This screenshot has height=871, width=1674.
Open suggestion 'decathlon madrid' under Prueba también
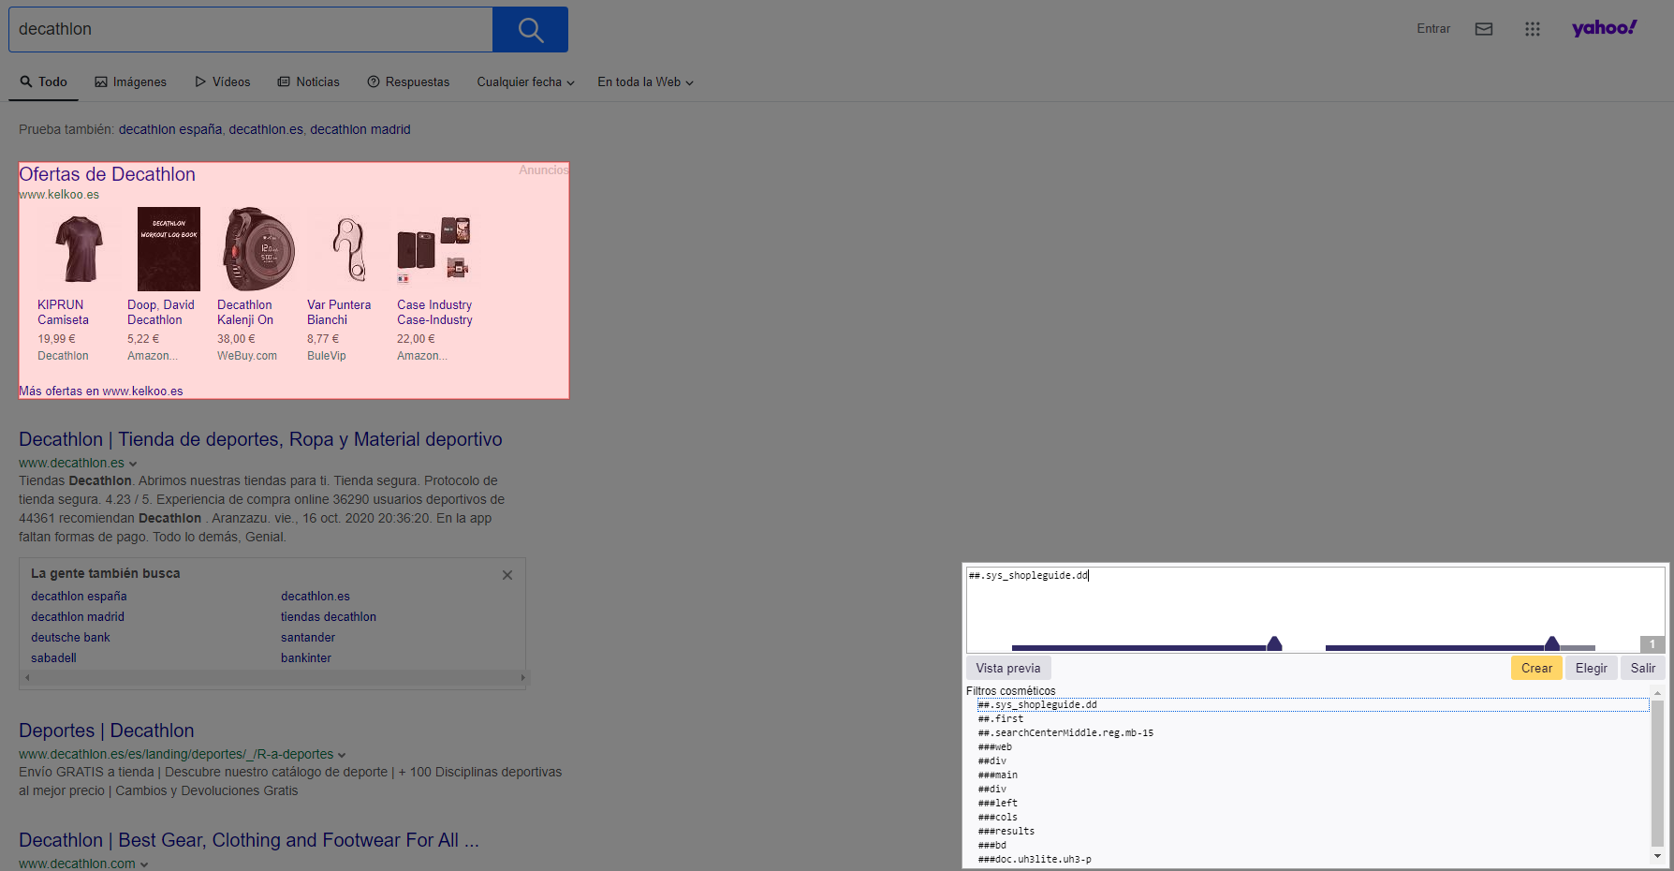click(360, 130)
